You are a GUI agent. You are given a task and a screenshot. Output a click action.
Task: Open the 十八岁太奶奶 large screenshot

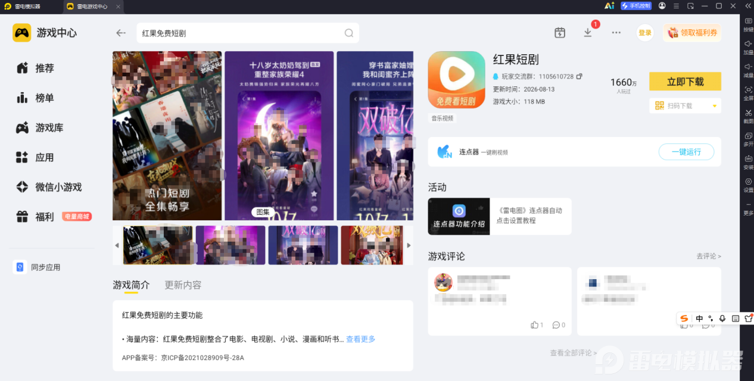click(279, 136)
